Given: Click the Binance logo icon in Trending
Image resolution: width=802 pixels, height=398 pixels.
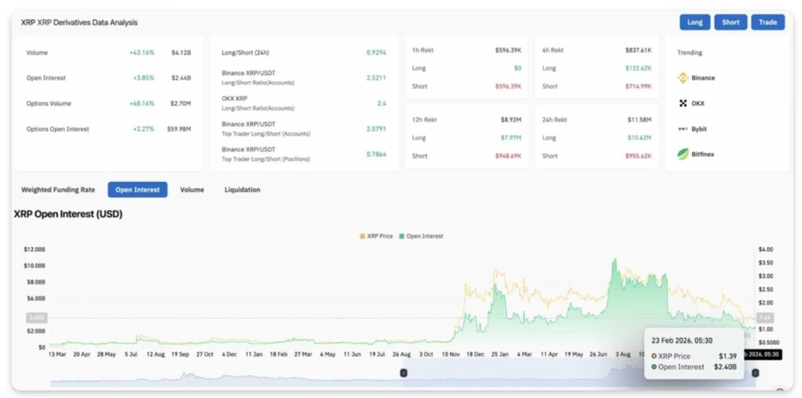Looking at the screenshot, I should (683, 78).
